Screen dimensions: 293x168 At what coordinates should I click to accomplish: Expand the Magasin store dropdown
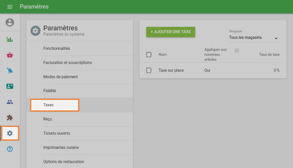pyautogui.click(x=254, y=38)
